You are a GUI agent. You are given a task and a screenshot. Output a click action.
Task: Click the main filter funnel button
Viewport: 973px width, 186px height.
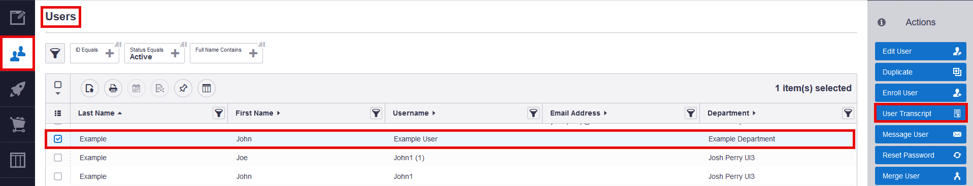55,53
